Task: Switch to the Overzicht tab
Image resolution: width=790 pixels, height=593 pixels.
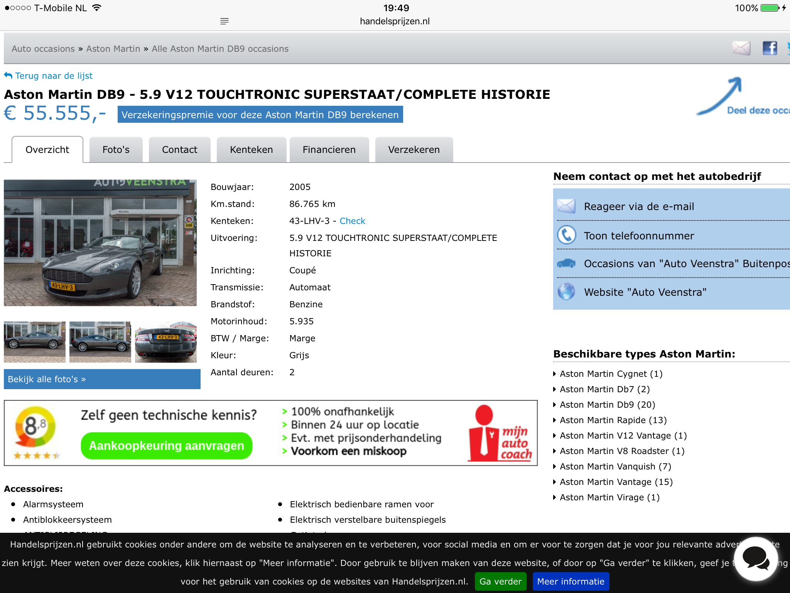Action: [x=47, y=149]
